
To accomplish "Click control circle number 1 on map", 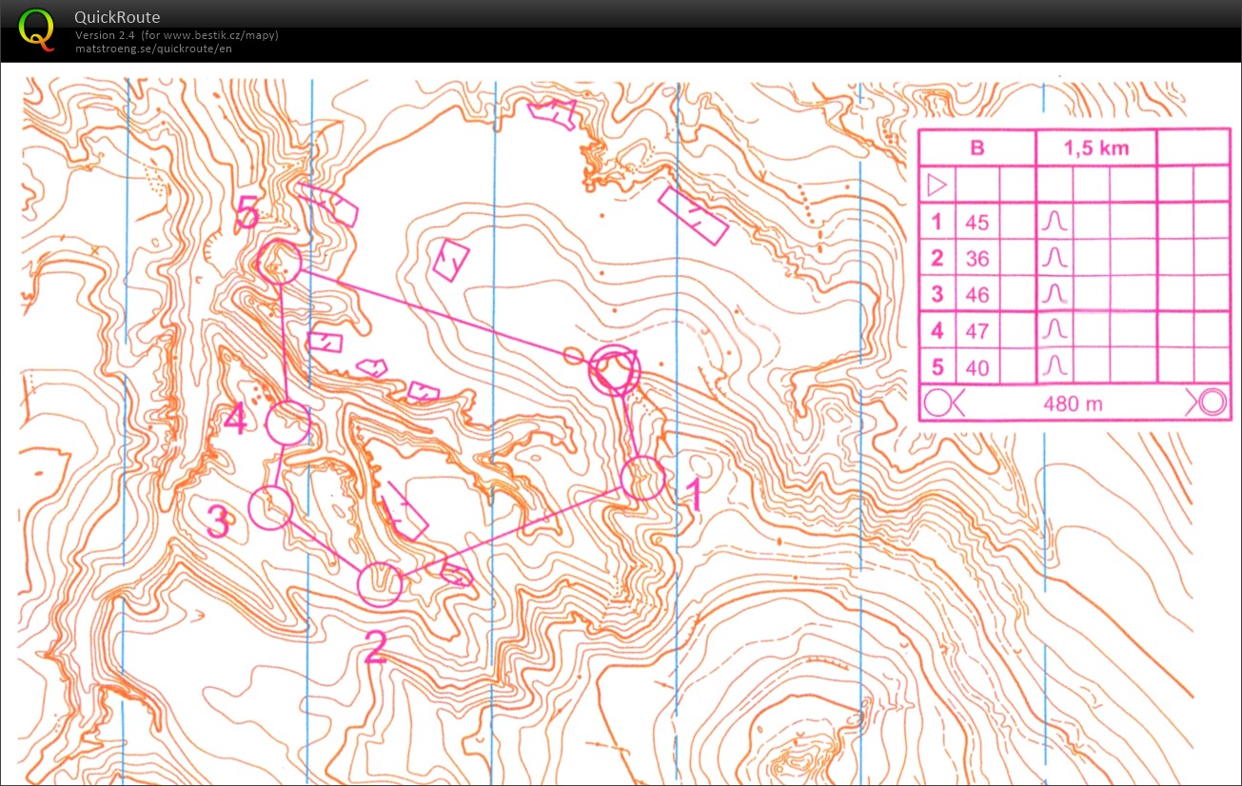I will 643,479.
